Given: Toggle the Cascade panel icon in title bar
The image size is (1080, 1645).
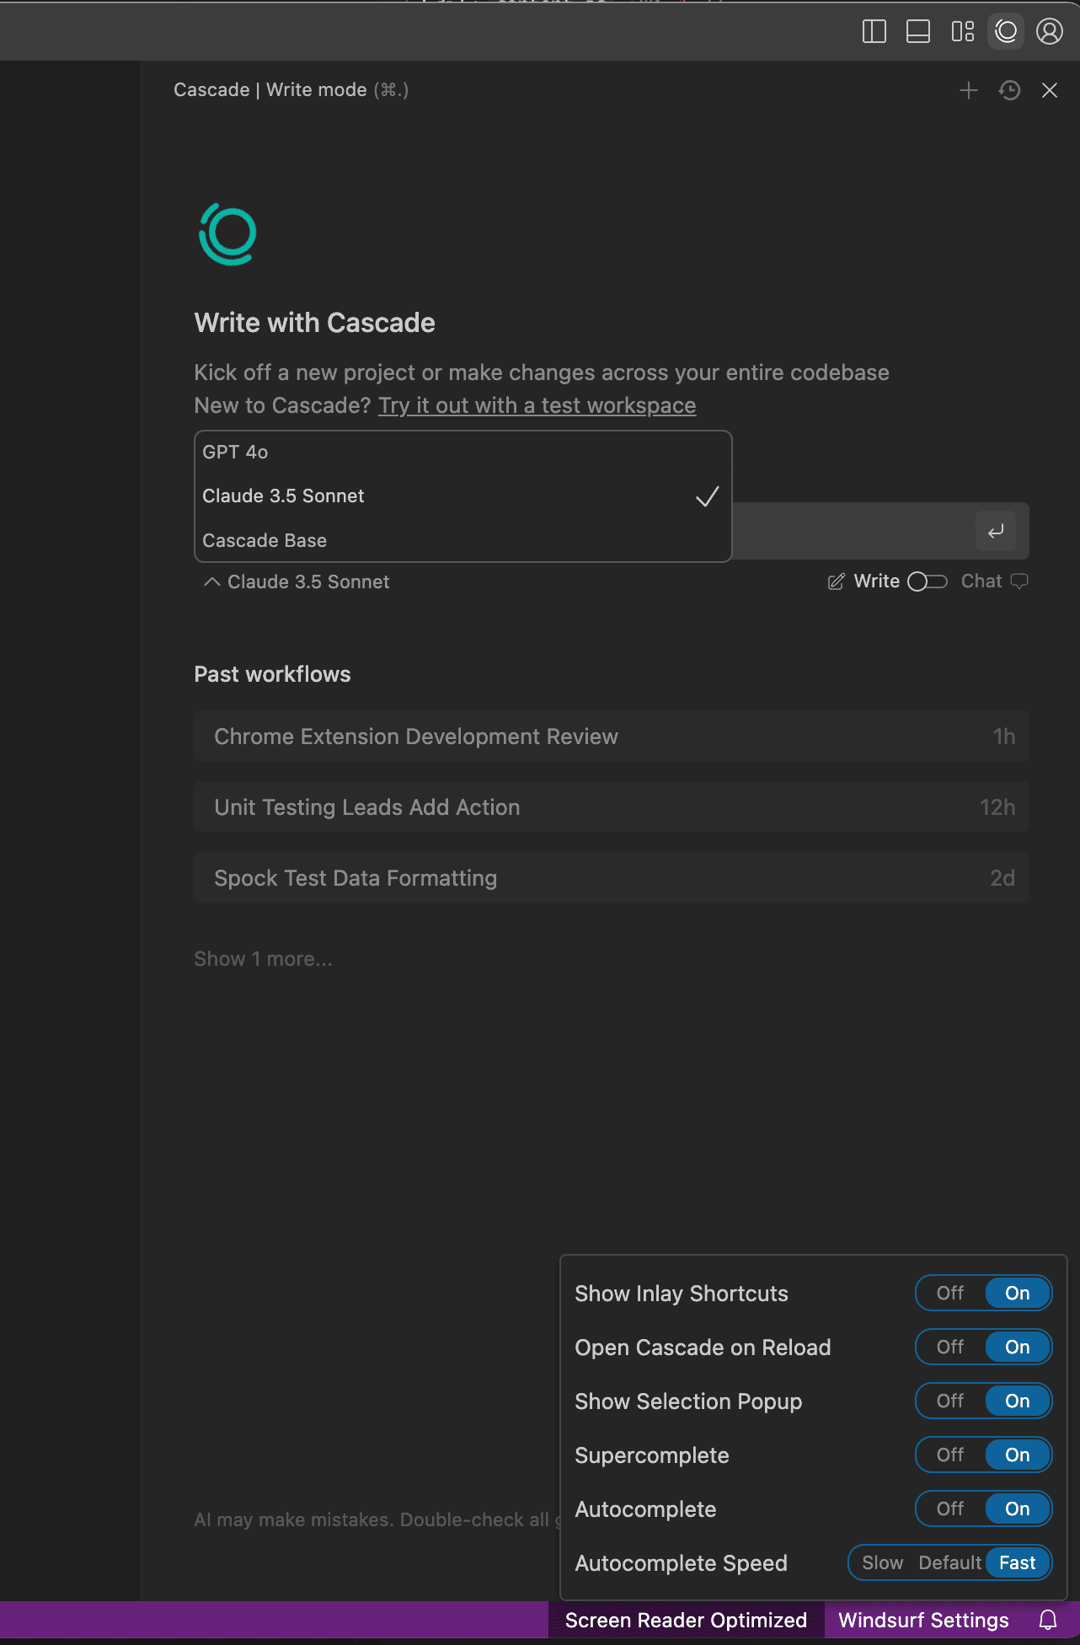Looking at the screenshot, I should (x=1006, y=32).
